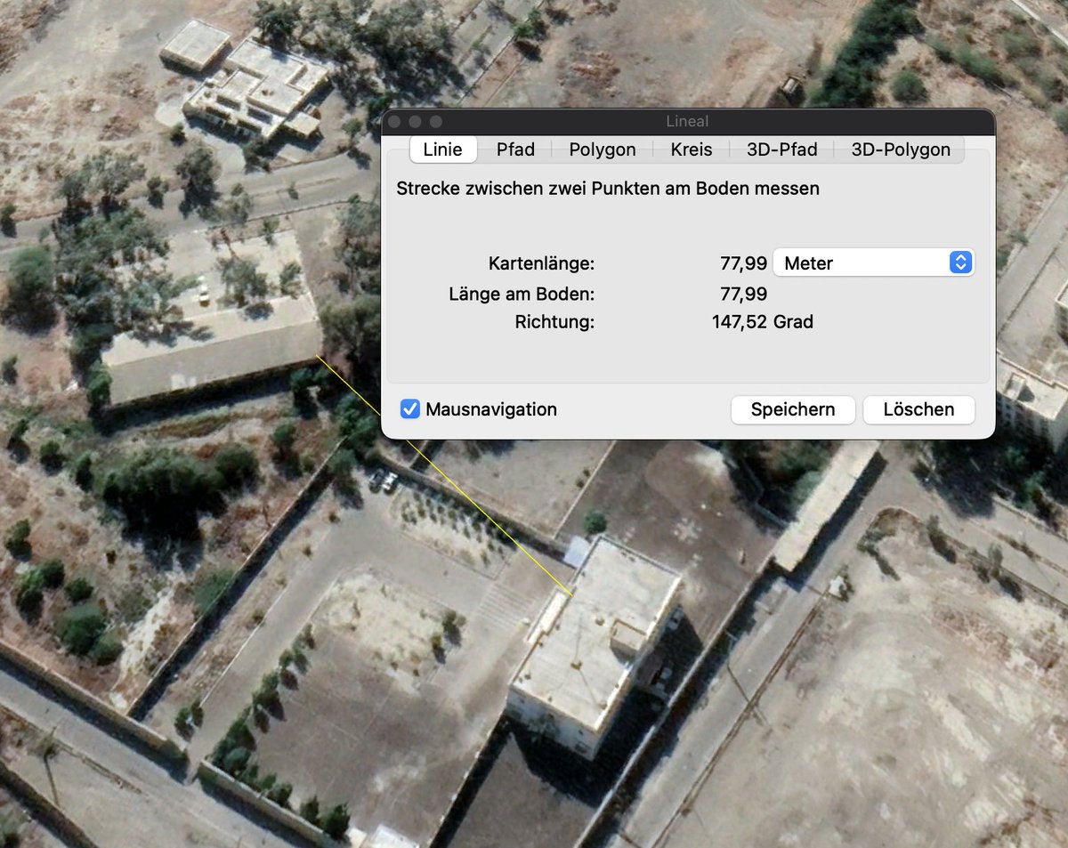Click the Richtung value 147,52 Grad

pos(763,322)
